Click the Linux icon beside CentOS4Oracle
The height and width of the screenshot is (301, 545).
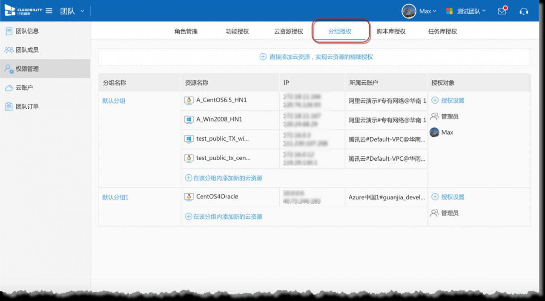pyautogui.click(x=189, y=197)
